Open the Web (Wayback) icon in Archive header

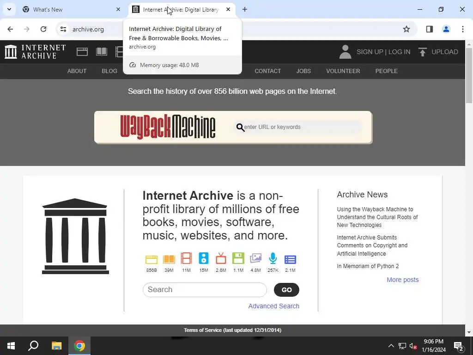click(x=82, y=52)
